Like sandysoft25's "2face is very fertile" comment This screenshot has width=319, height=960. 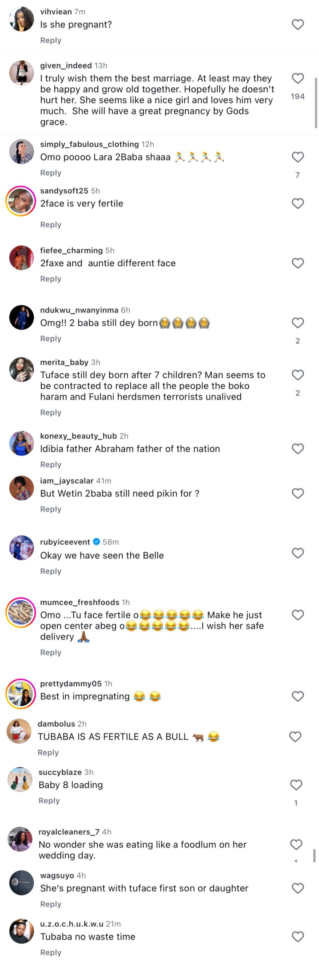[298, 204]
